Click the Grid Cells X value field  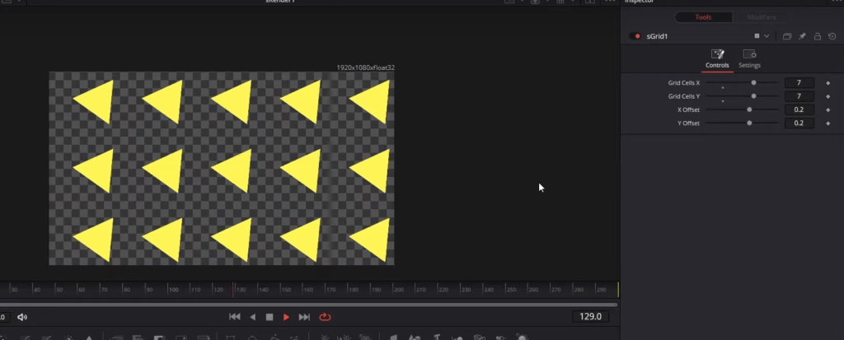pos(799,83)
